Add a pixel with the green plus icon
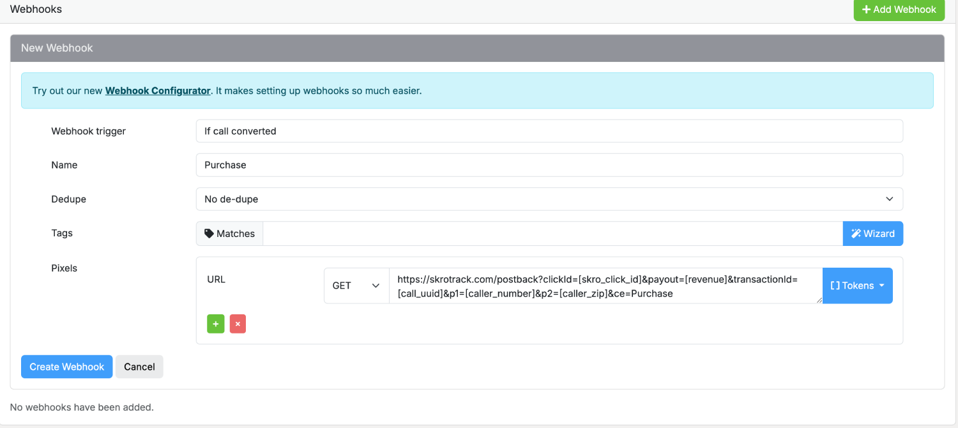The image size is (958, 428). [216, 324]
